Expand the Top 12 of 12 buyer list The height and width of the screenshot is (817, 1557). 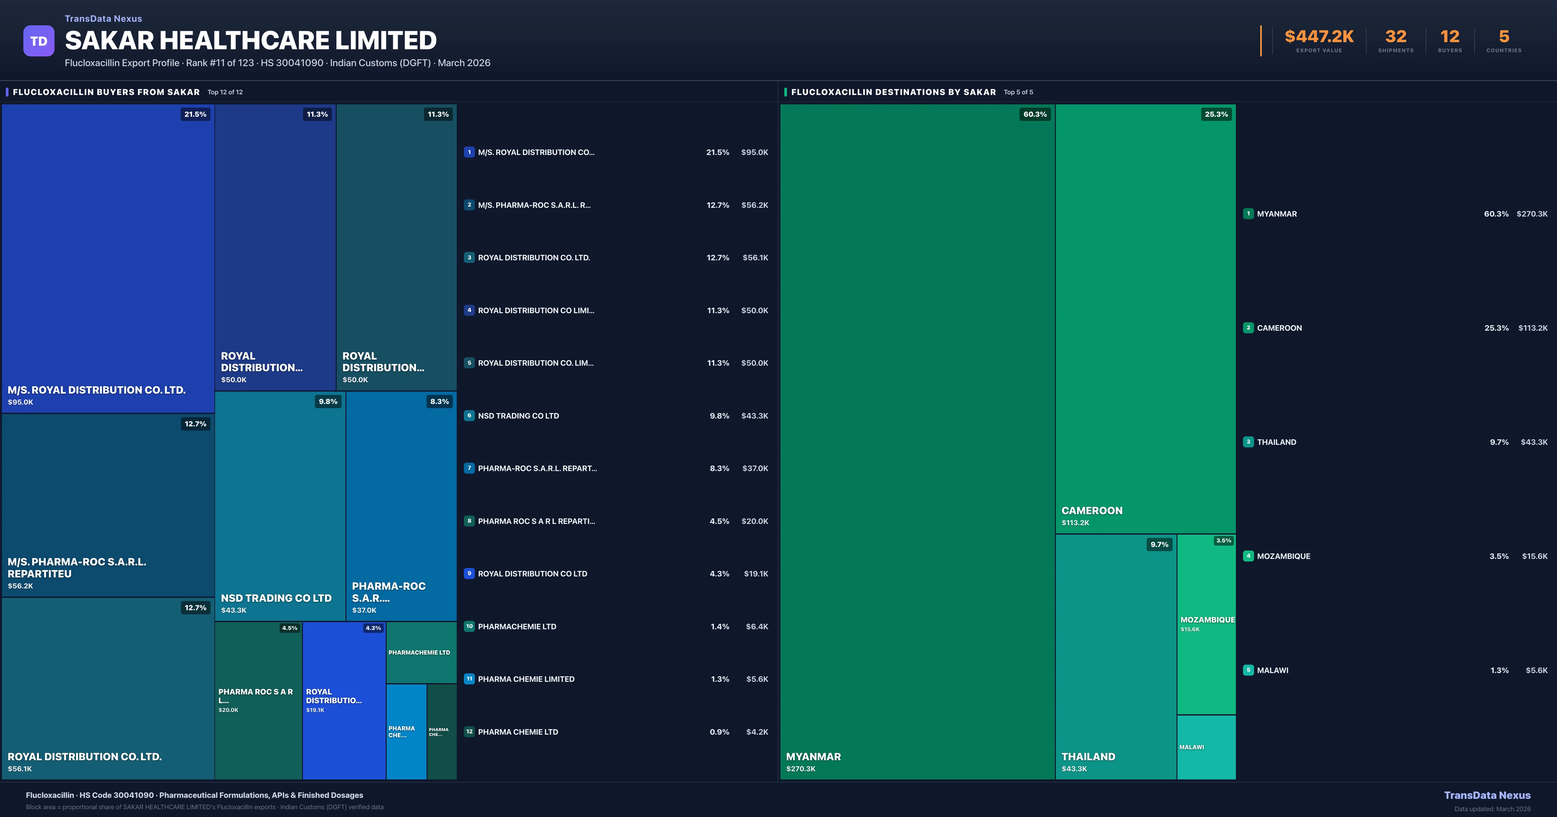coord(225,92)
